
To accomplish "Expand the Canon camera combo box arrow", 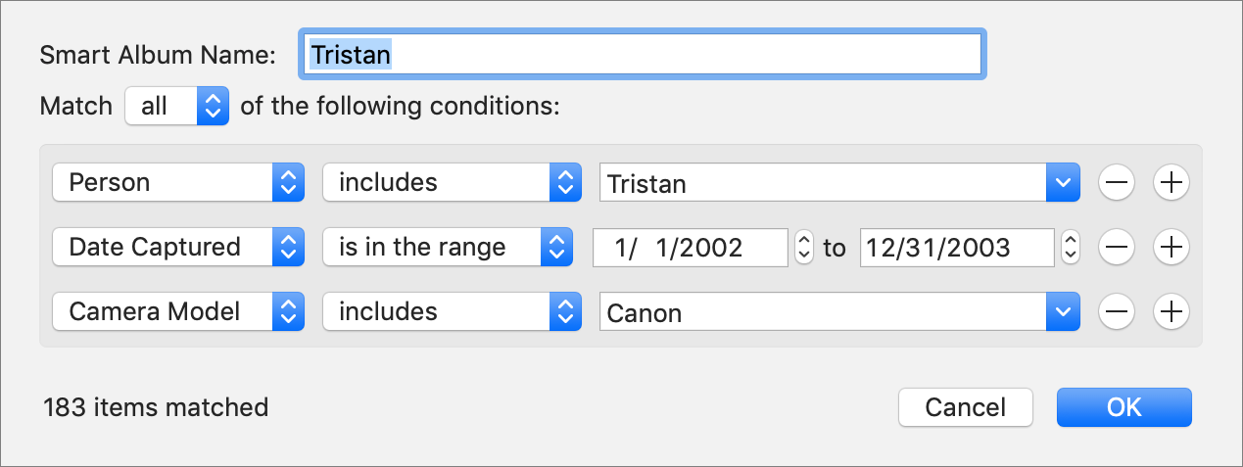I will (x=1063, y=312).
